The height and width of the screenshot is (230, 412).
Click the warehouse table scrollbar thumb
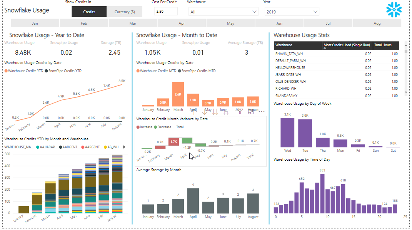click(406, 51)
